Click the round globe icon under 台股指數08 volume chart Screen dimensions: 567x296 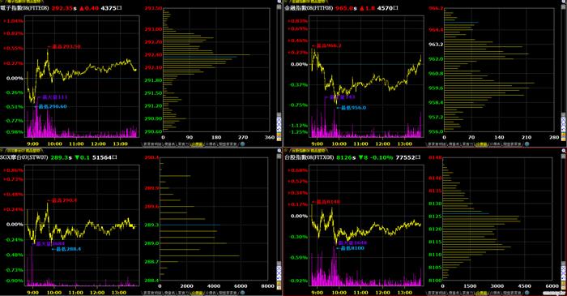[x=526, y=292]
